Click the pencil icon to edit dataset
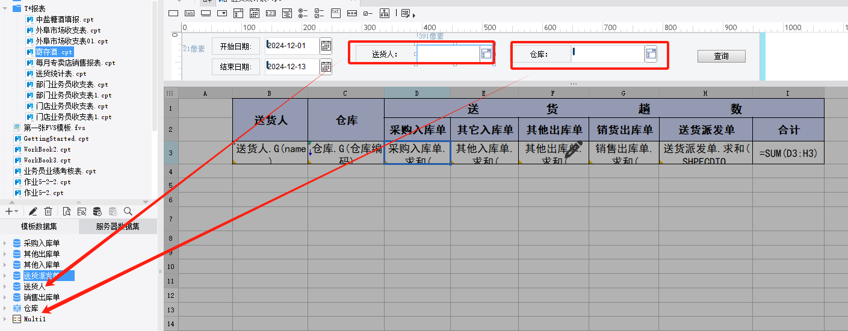The image size is (848, 331). (x=32, y=211)
